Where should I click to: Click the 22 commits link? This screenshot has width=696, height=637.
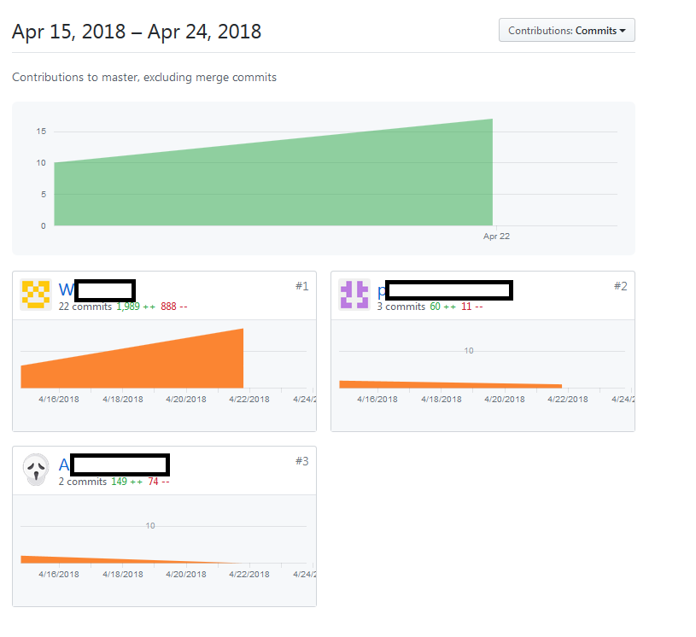click(85, 307)
